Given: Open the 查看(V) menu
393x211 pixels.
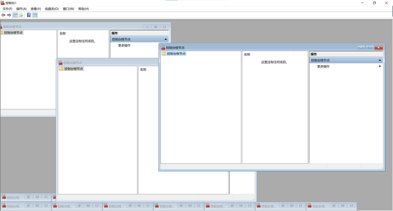Looking at the screenshot, I should point(35,9).
